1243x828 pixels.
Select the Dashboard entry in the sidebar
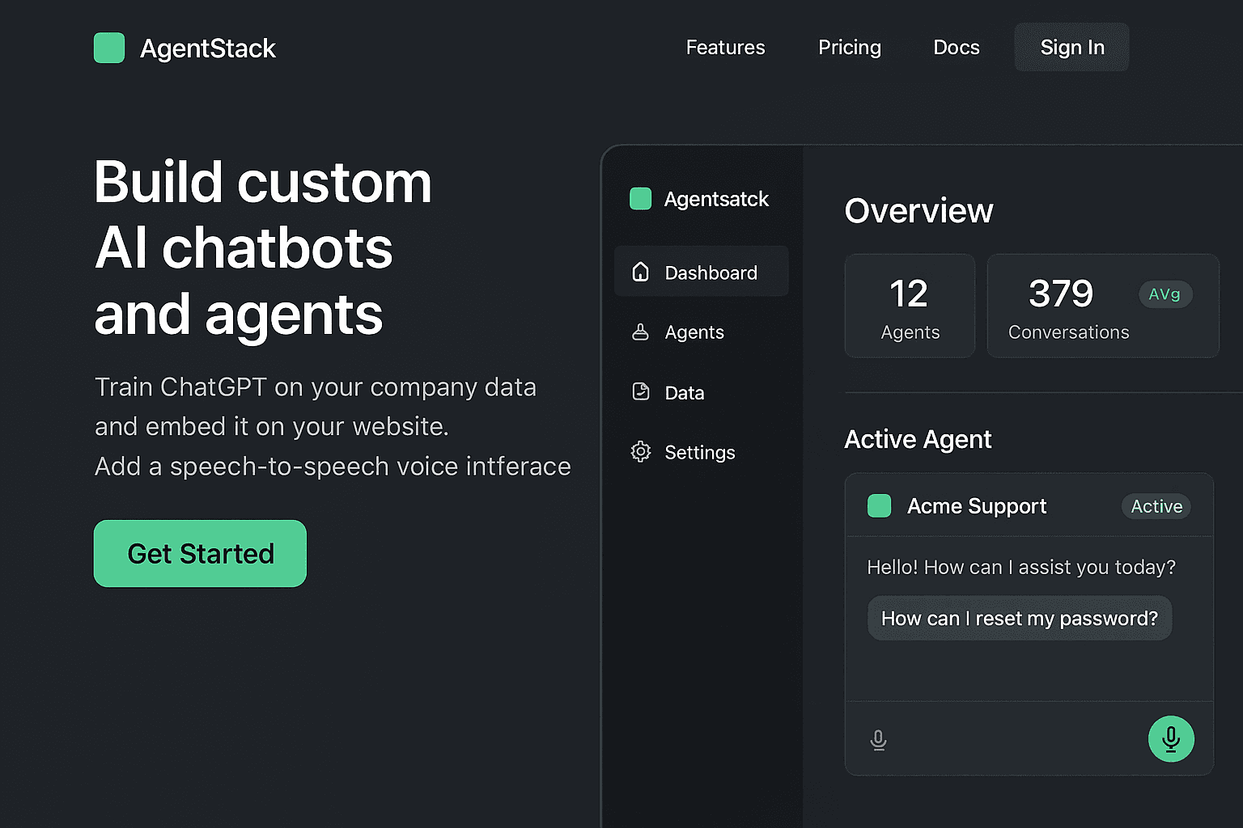[x=701, y=272]
